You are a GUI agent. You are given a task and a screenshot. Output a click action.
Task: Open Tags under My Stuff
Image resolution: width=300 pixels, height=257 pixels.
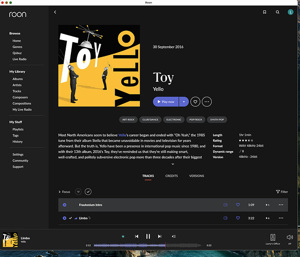(x=15, y=135)
